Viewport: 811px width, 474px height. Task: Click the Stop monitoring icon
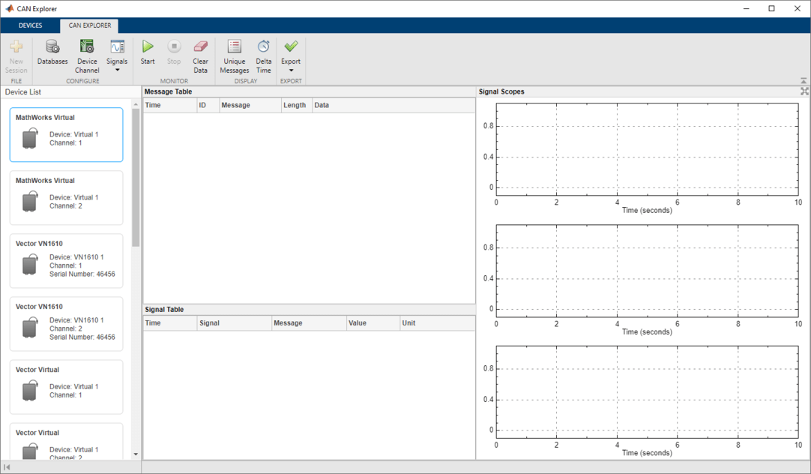click(x=174, y=47)
